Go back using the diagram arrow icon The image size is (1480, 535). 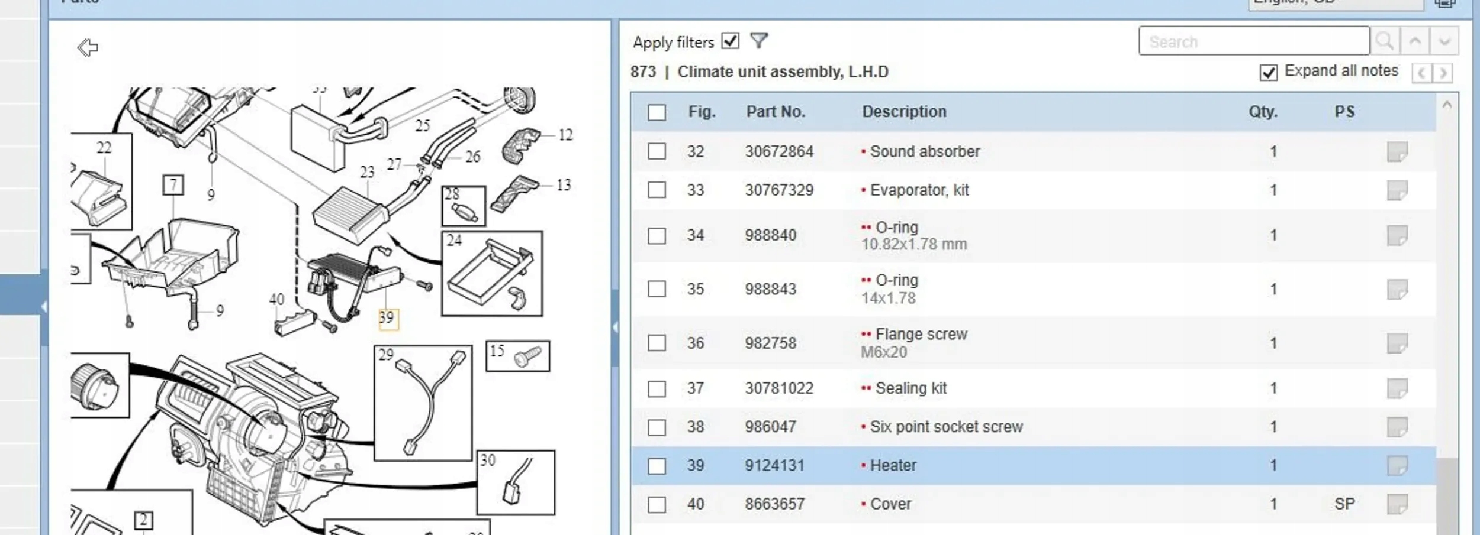click(x=88, y=47)
